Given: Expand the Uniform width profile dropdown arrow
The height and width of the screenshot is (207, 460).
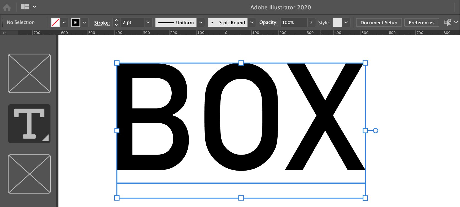Looking at the screenshot, I should click(x=201, y=22).
